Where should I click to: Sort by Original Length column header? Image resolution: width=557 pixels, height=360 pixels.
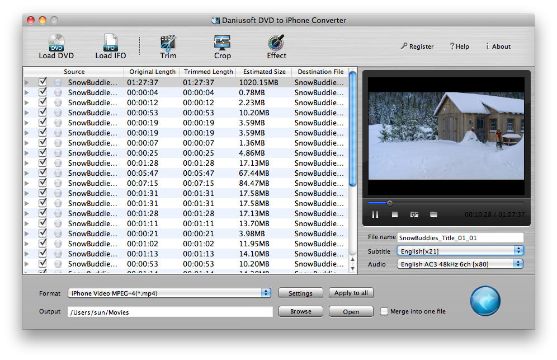click(152, 72)
